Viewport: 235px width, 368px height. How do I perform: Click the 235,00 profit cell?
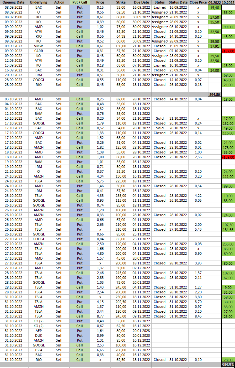pyautogui.click(x=228, y=244)
